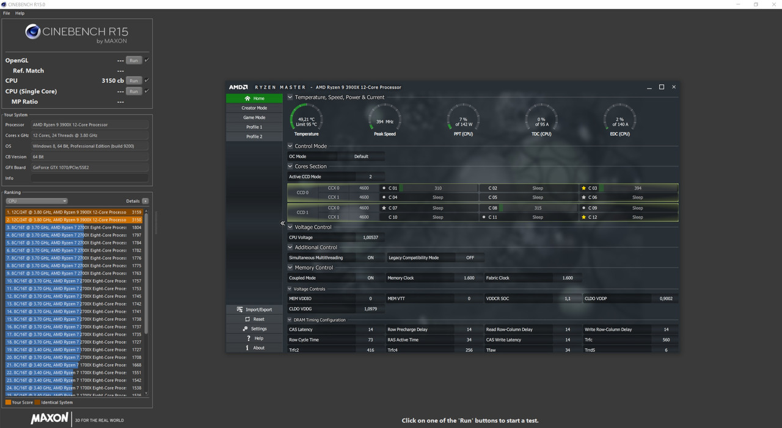Click the Info input field in Cinebench
Screen dimensions: 782x428
tap(89, 178)
